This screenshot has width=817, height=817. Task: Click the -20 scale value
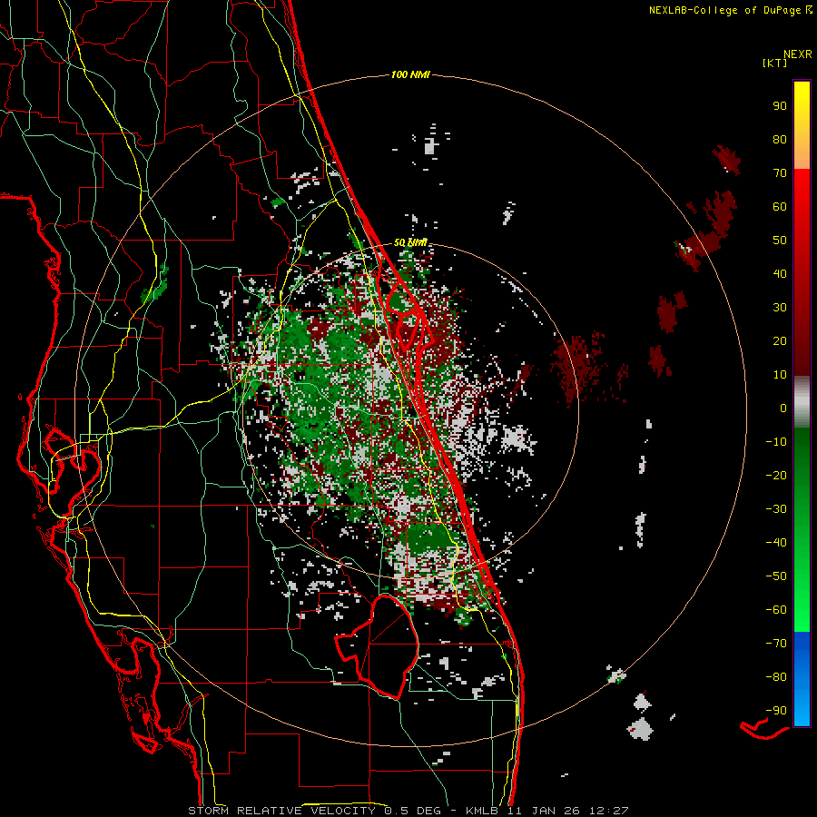tap(776, 476)
